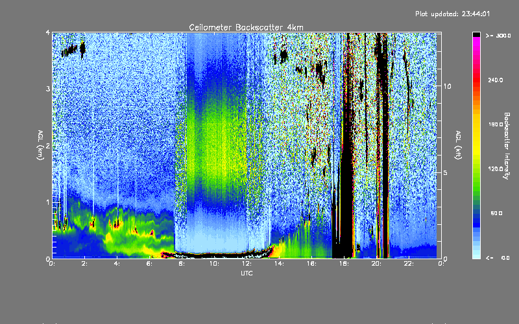Image resolution: width=519 pixels, height=324 pixels.
Task: Click the '3' tick on the AGL (km) axis
Action: 48,89
